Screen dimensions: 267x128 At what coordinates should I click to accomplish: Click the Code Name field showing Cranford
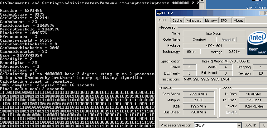point(199,39)
